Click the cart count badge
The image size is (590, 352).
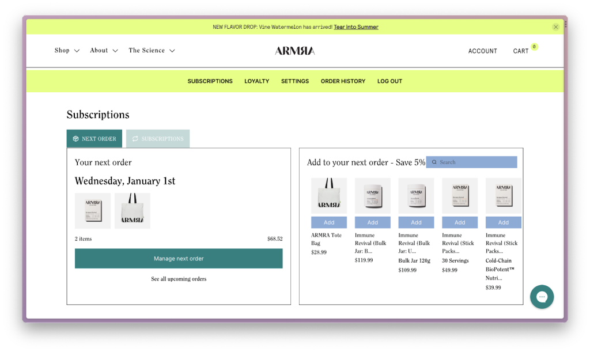click(x=534, y=47)
